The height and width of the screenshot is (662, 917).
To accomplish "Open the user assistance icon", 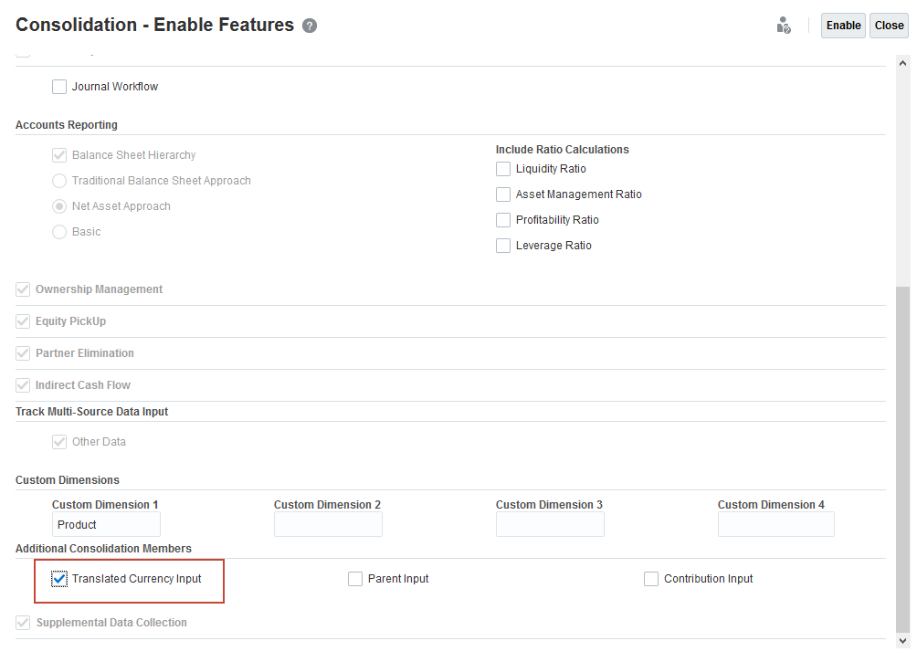I will point(784,26).
